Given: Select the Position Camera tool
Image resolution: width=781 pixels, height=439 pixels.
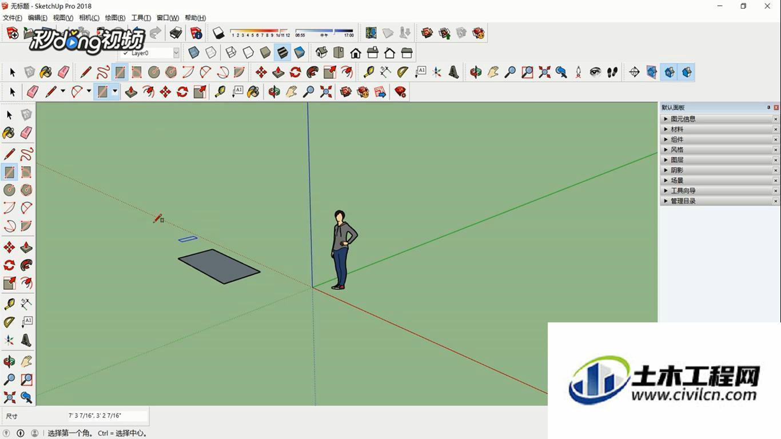Looking at the screenshot, I should 578,72.
